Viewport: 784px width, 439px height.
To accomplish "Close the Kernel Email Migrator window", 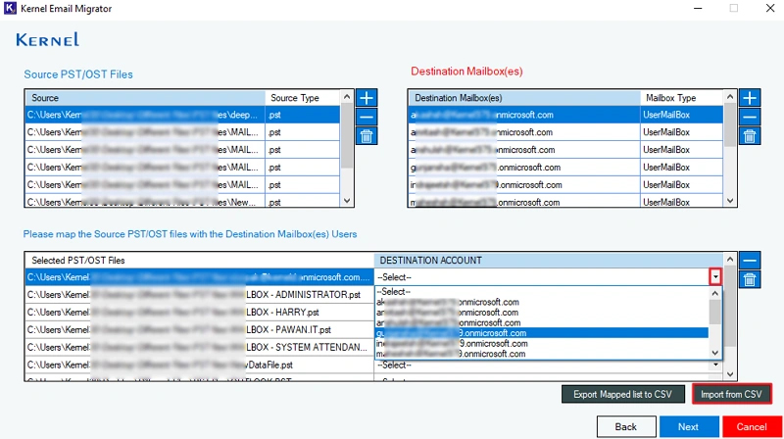I will pyautogui.click(x=770, y=8).
